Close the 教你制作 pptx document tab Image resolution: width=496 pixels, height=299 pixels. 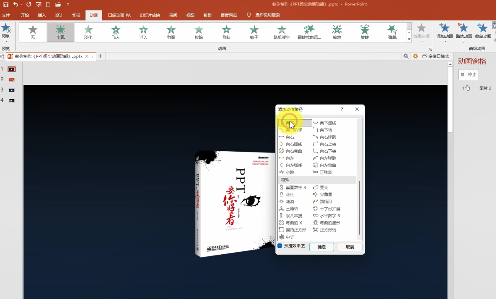click(x=87, y=56)
